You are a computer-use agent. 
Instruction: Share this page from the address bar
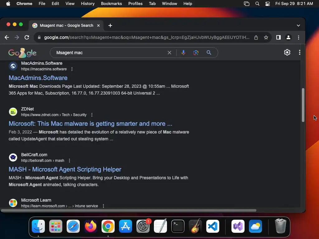[x=256, y=37]
